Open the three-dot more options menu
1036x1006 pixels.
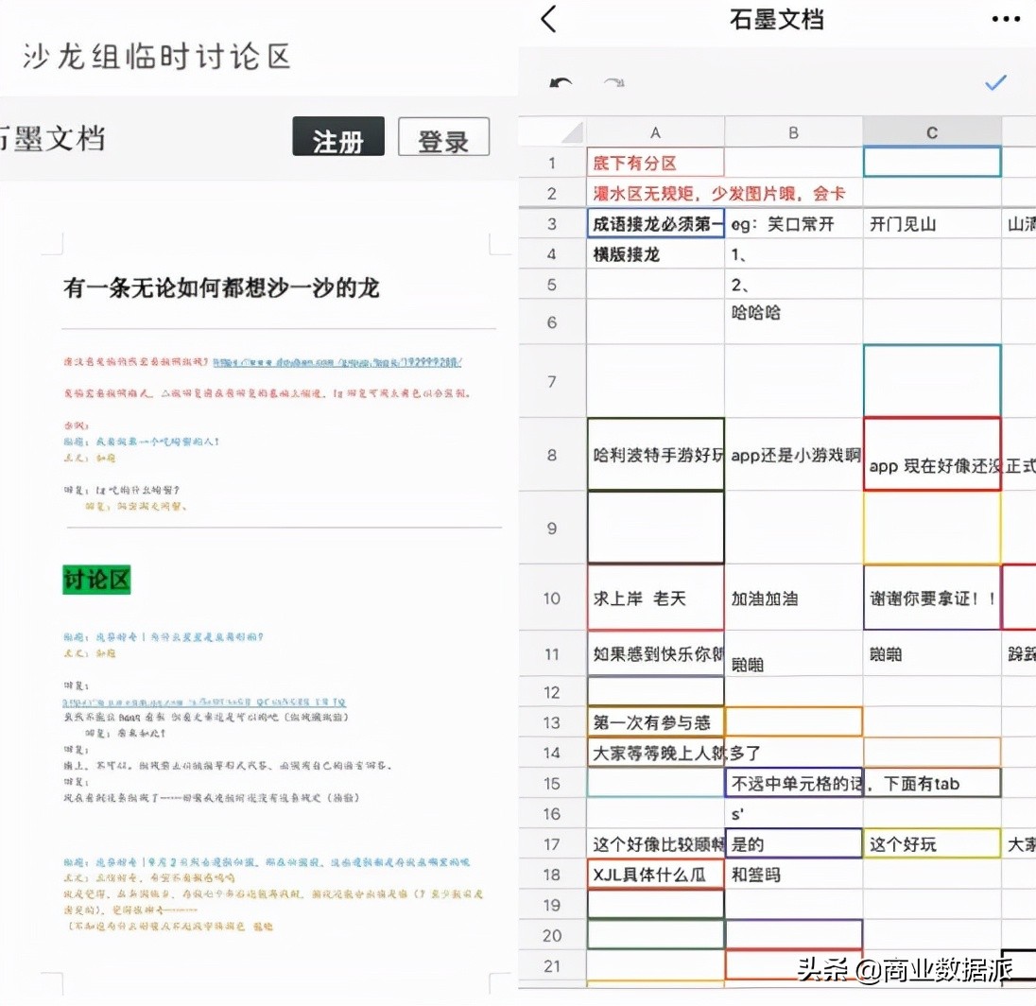[x=1005, y=20]
